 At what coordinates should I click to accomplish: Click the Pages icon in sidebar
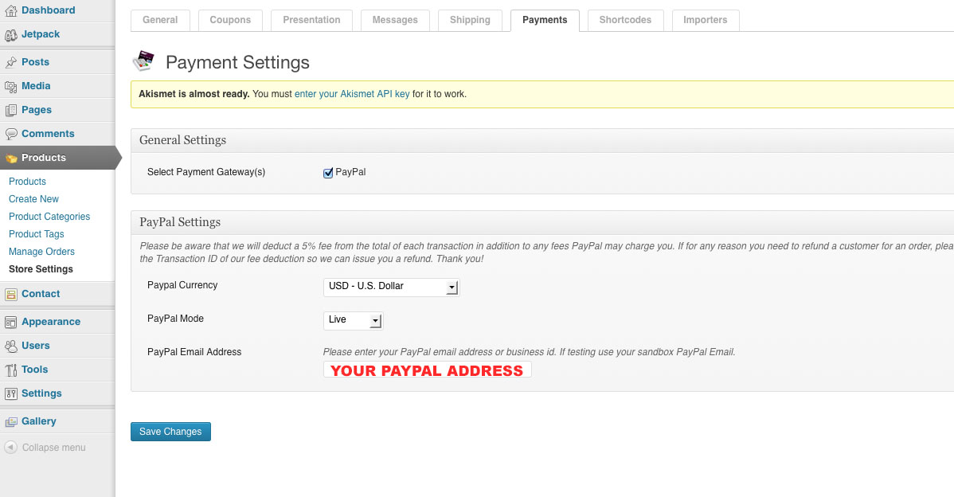[11, 110]
